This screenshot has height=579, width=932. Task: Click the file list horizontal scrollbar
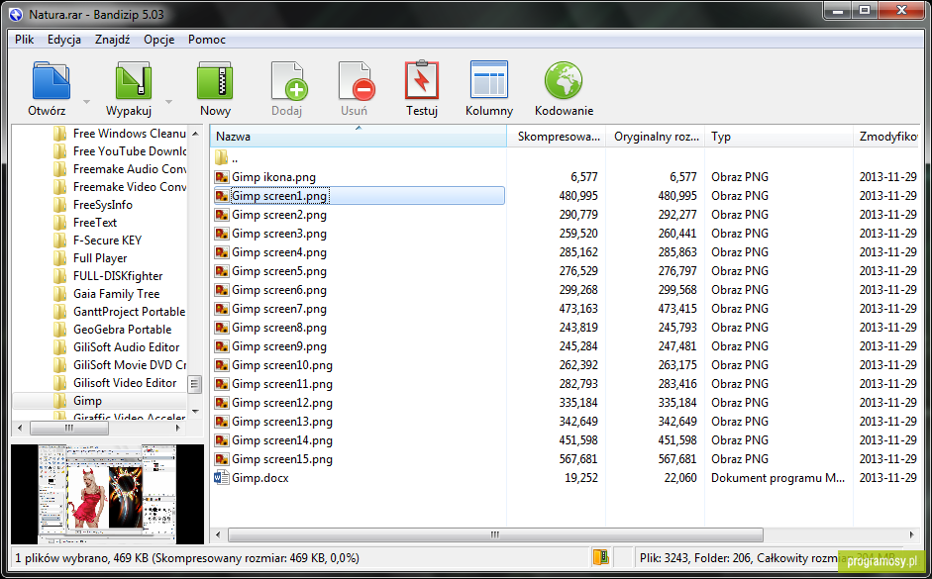tap(494, 535)
